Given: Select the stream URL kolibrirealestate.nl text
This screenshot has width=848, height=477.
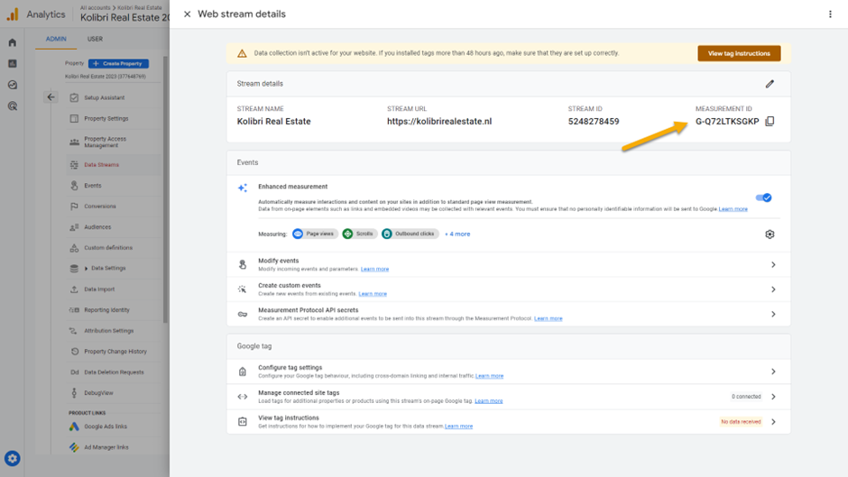Looking at the screenshot, I should [439, 121].
